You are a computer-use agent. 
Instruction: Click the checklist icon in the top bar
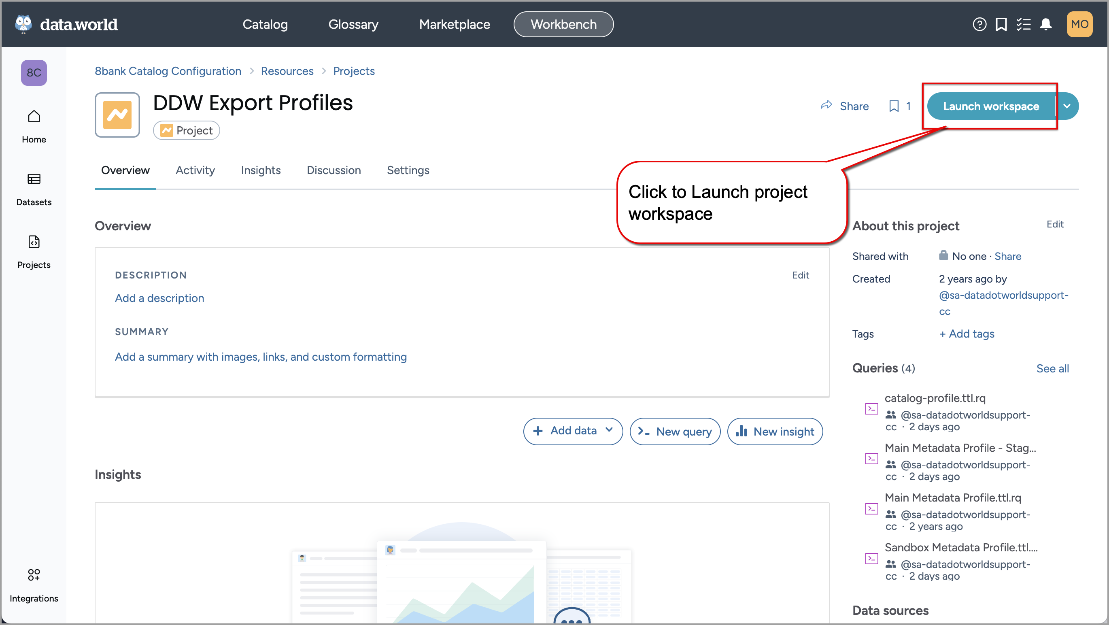tap(1024, 24)
